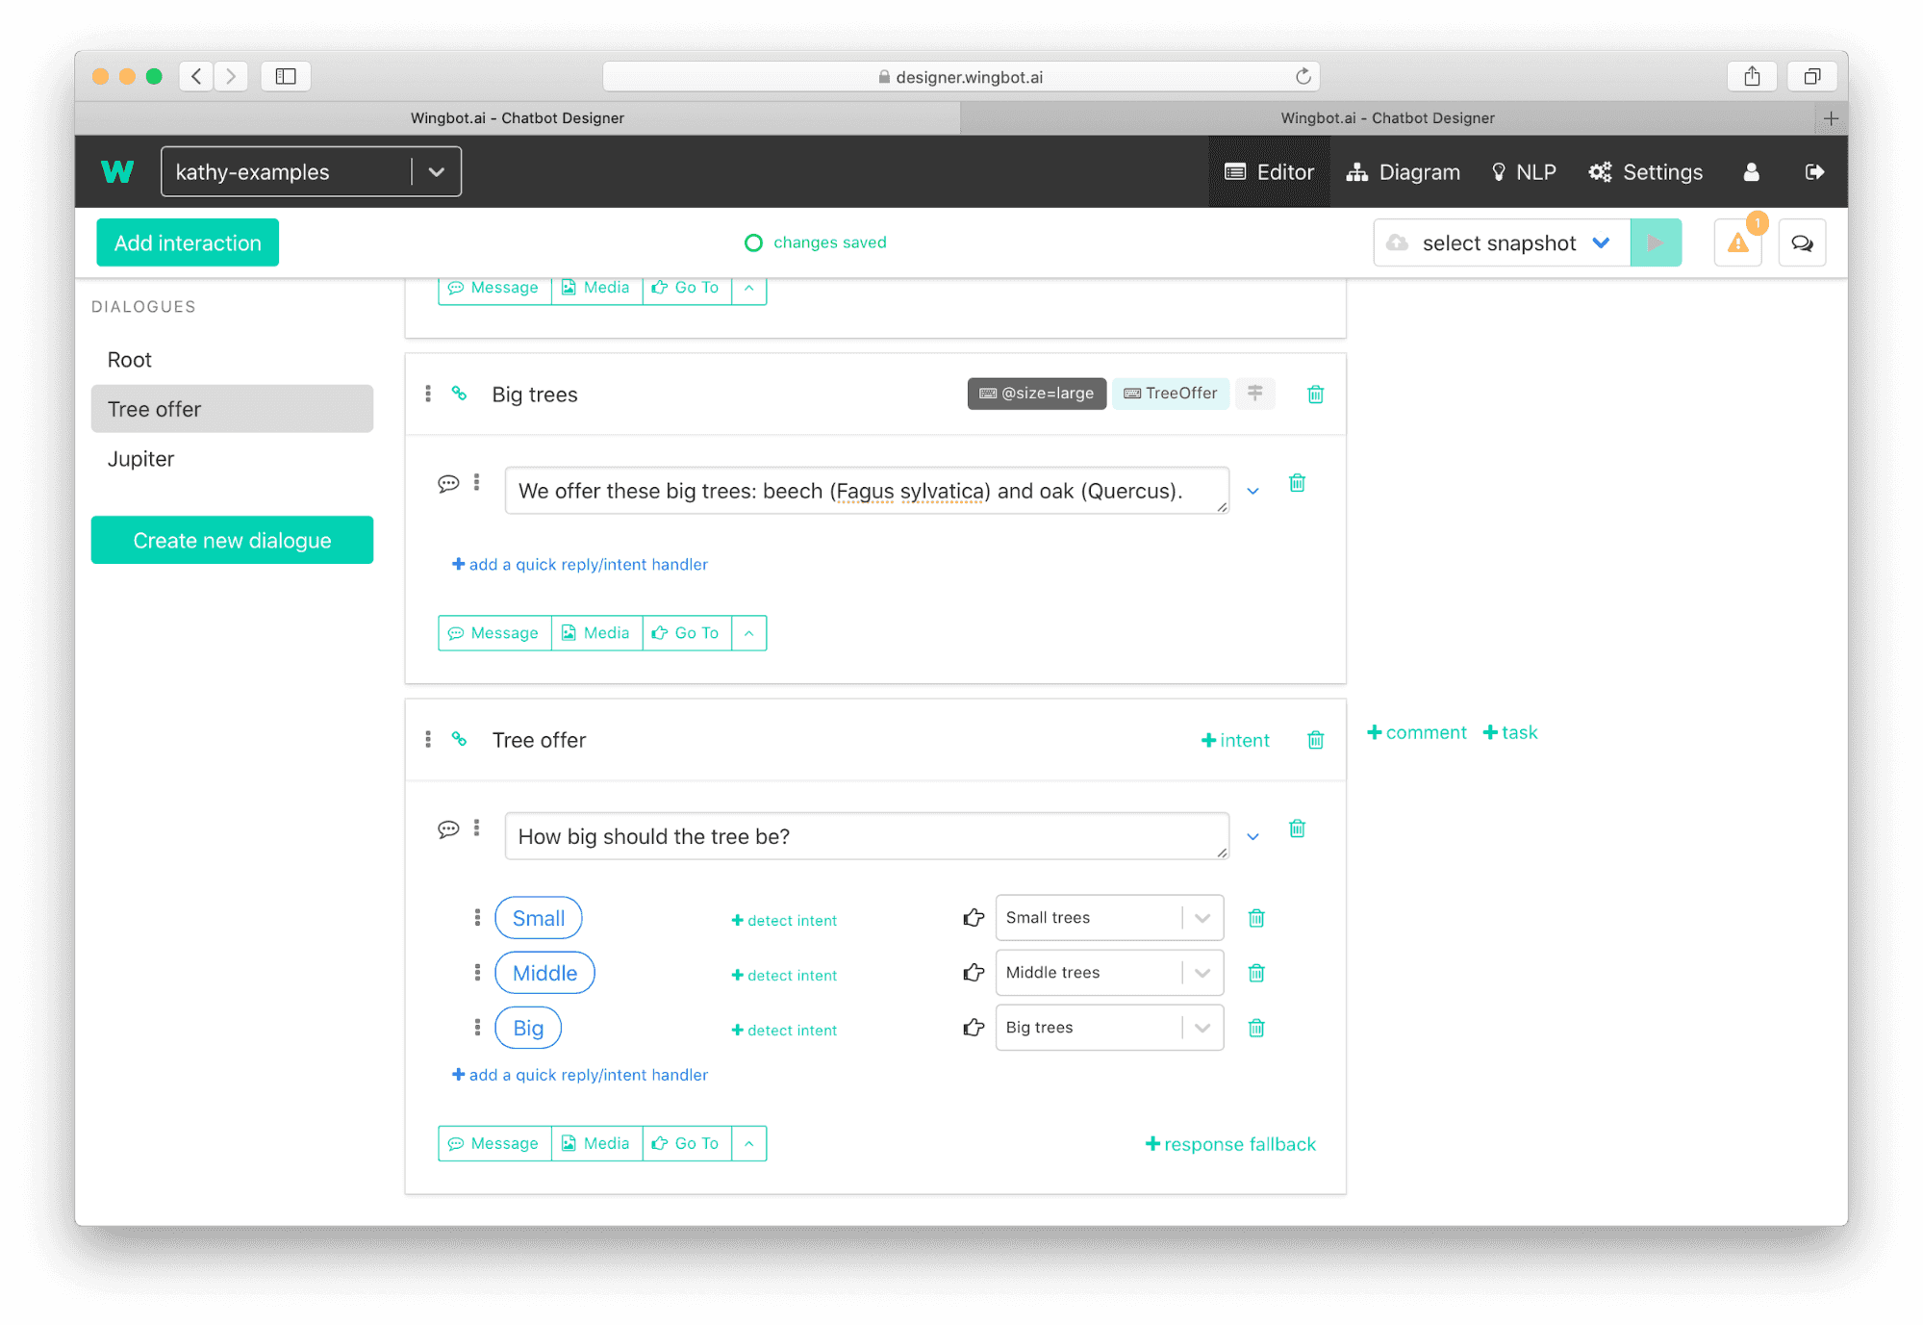The height and width of the screenshot is (1325, 1923).
Task: Click the link icon beside Tree offer
Action: point(460,739)
